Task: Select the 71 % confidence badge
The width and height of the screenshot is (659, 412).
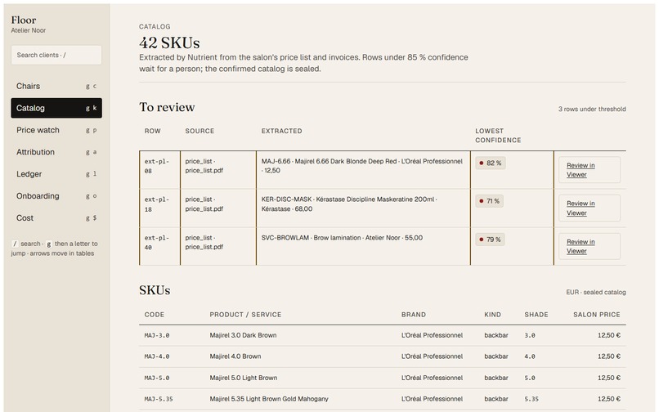Action: (x=489, y=201)
